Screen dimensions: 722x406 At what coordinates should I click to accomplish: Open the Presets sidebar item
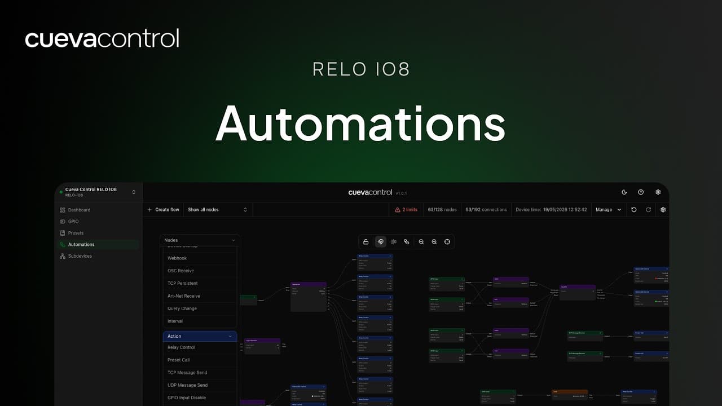click(x=99, y=233)
